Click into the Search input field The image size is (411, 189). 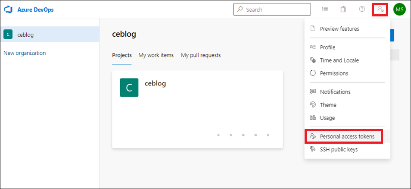click(x=272, y=9)
